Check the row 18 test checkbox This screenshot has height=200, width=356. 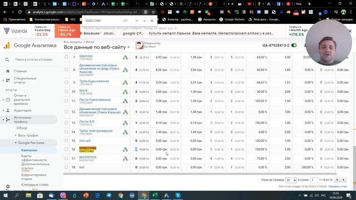point(66,167)
